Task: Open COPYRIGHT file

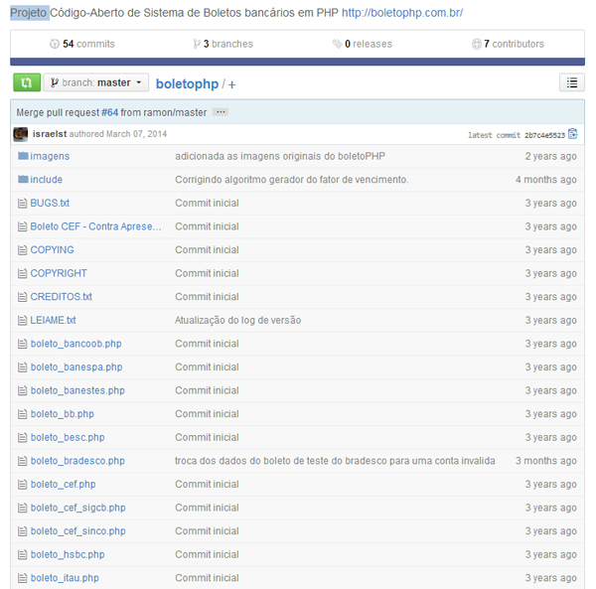Action: pos(59,273)
